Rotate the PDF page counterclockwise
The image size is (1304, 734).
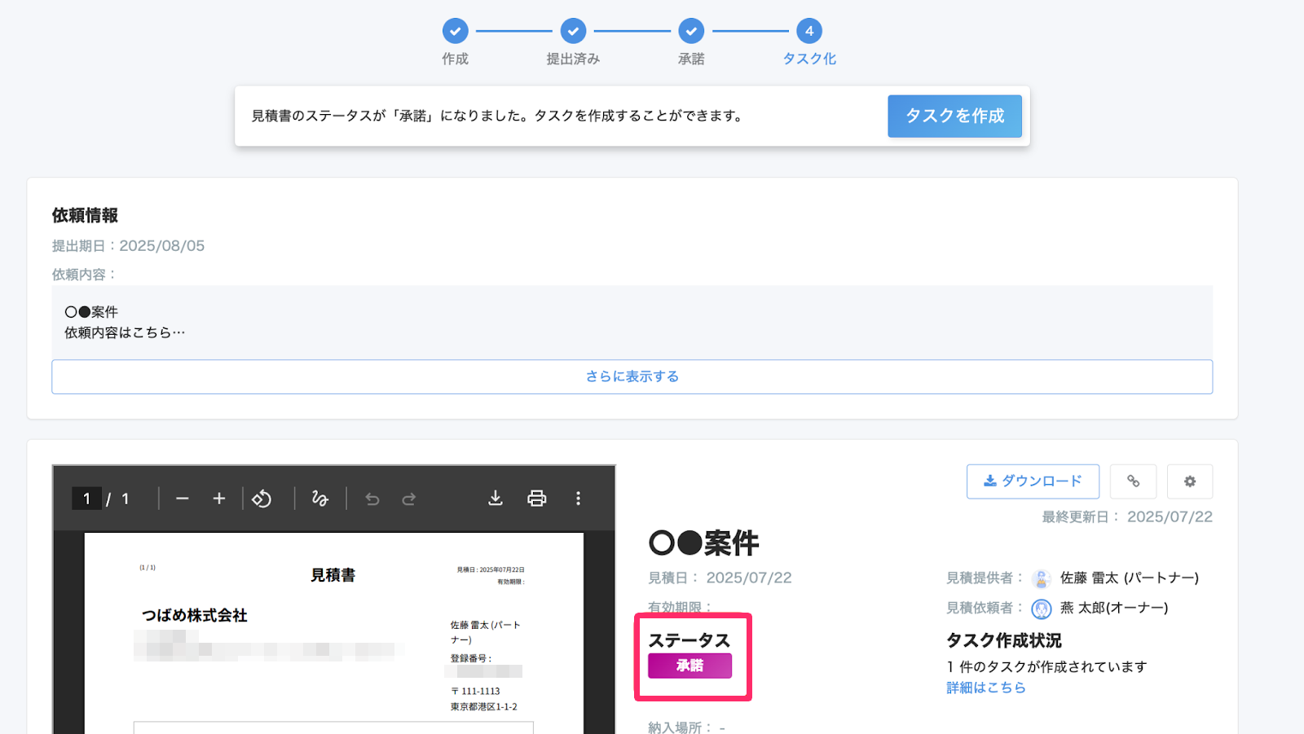click(262, 499)
